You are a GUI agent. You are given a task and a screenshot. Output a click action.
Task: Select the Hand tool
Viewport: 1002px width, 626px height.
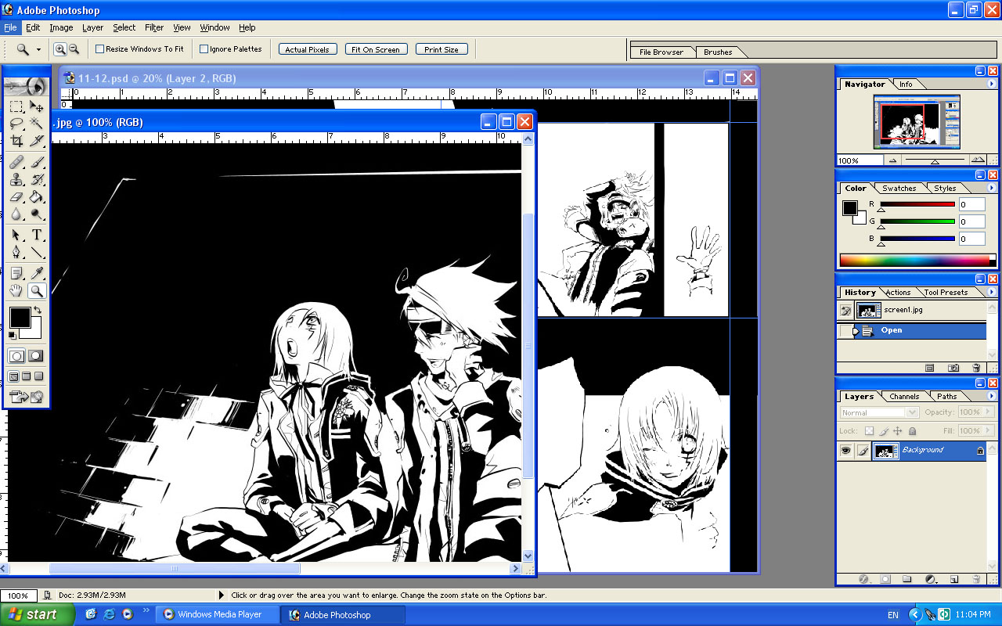pyautogui.click(x=16, y=290)
